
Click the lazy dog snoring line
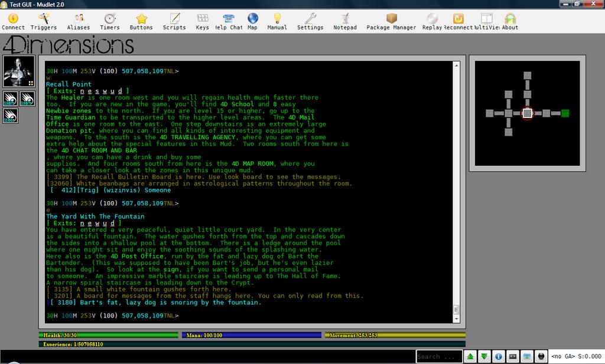point(155,303)
